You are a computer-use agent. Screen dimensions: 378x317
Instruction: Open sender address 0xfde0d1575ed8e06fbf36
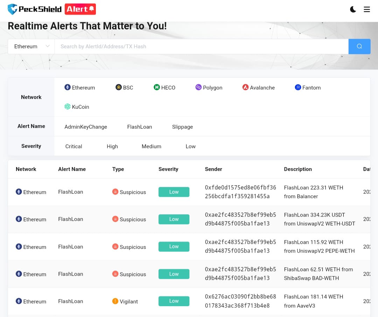pyautogui.click(x=240, y=192)
